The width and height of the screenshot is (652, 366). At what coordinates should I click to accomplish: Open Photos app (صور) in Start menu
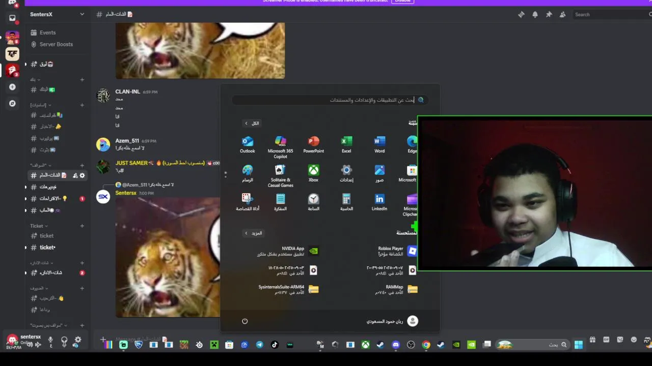[379, 173]
